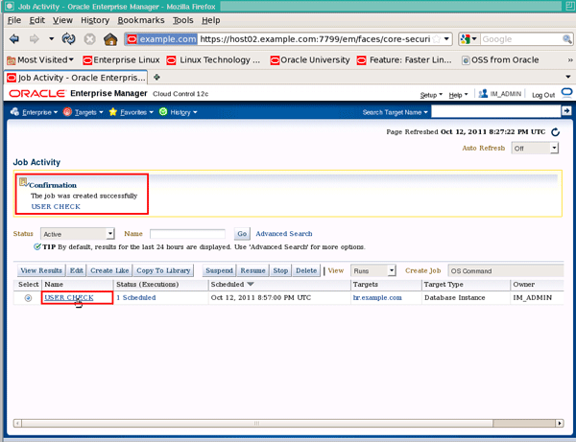Open the View menu

tap(62, 20)
